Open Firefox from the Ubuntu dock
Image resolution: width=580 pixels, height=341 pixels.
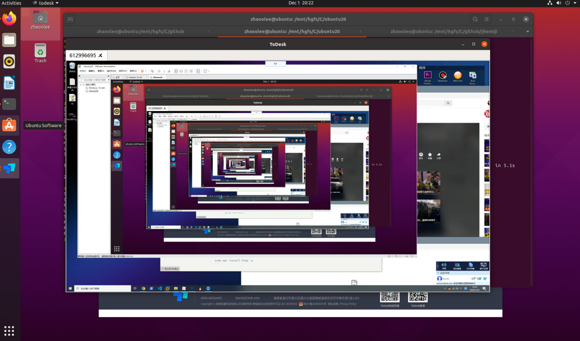pyautogui.click(x=9, y=20)
